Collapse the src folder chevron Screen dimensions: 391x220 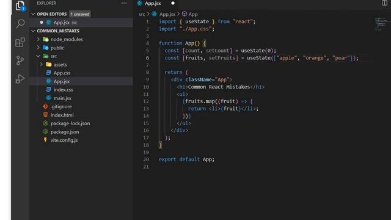click(x=38, y=56)
